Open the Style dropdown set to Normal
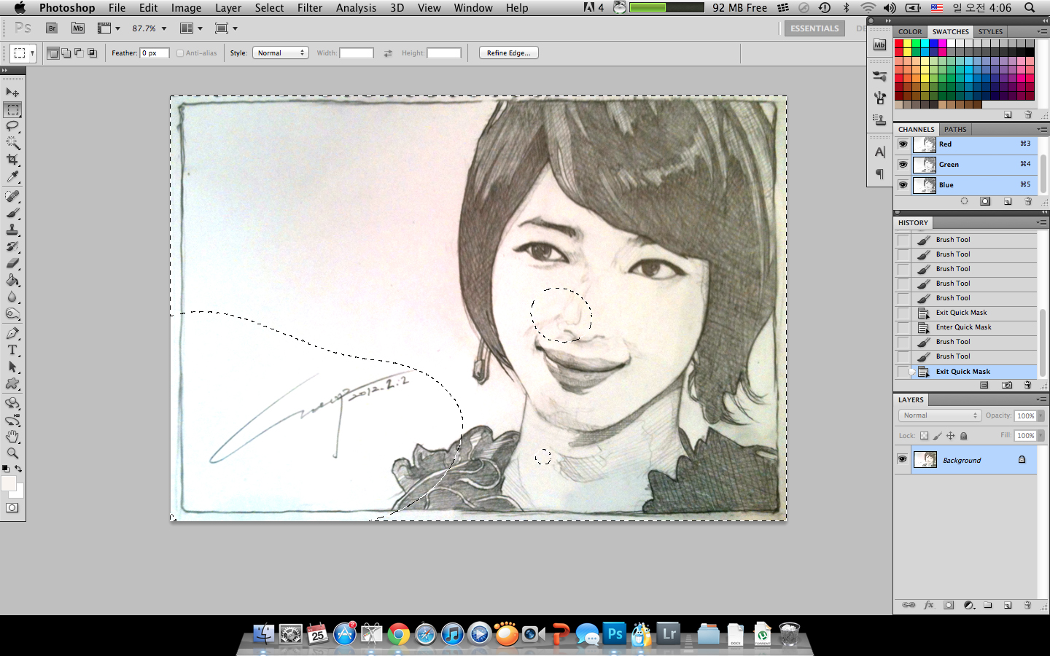The width and height of the screenshot is (1050, 656). click(x=281, y=53)
